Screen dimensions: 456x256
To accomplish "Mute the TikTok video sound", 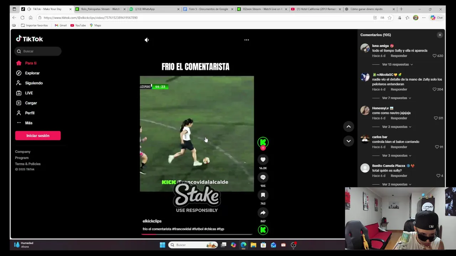I will point(147,40).
